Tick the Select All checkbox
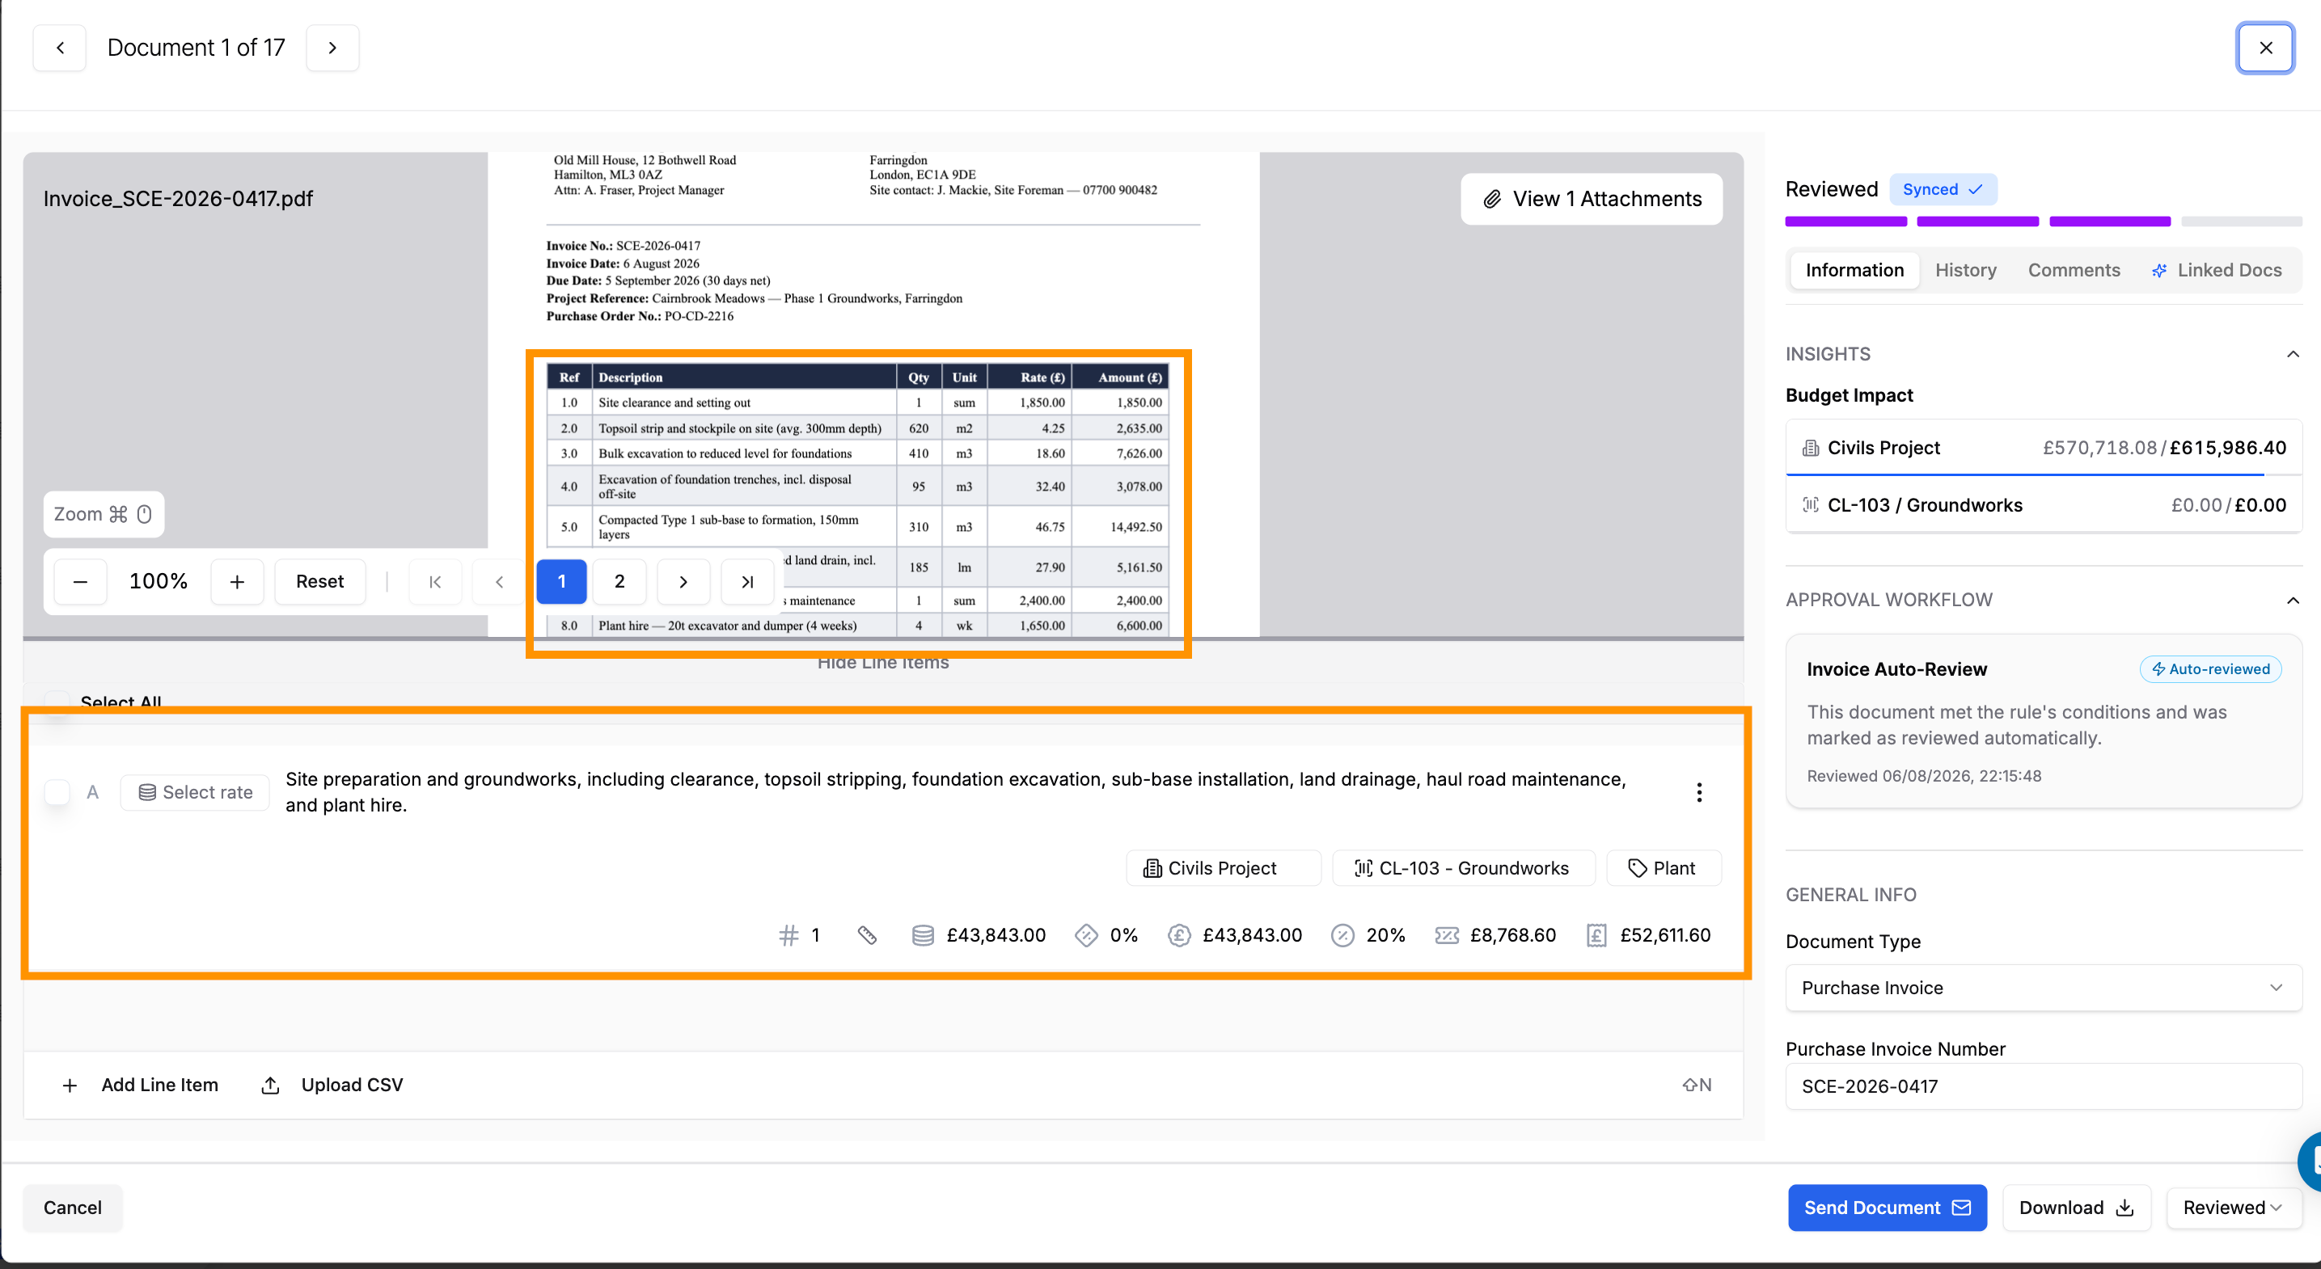Image resolution: width=2321 pixels, height=1269 pixels. [57, 702]
